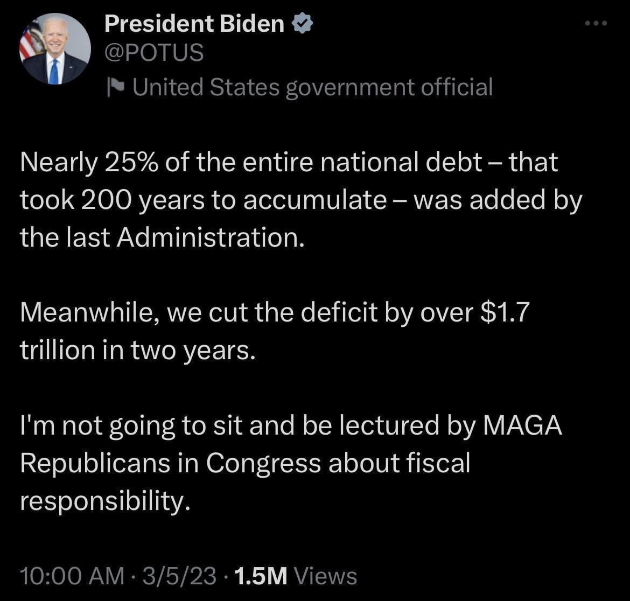
Task: Click the President Biden display name
Action: [194, 23]
